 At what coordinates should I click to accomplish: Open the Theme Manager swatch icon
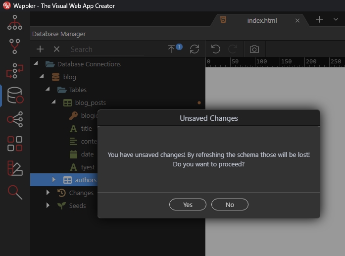tap(15, 168)
